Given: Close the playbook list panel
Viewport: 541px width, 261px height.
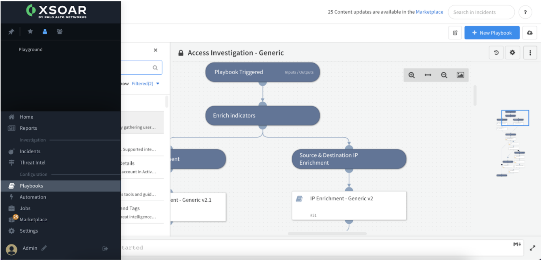Looking at the screenshot, I should (x=155, y=50).
